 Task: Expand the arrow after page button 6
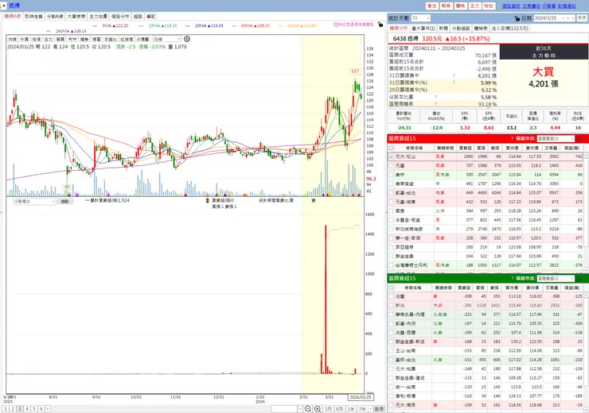(x=48, y=409)
